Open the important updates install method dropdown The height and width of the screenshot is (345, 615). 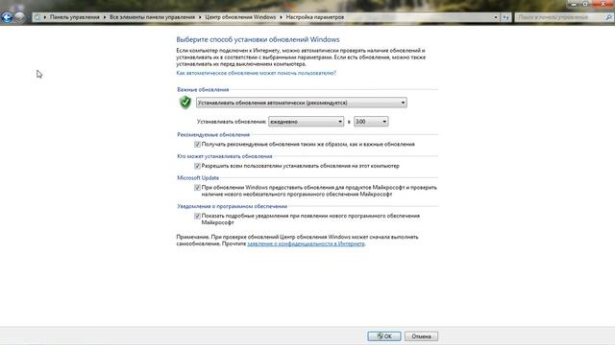tap(301, 103)
